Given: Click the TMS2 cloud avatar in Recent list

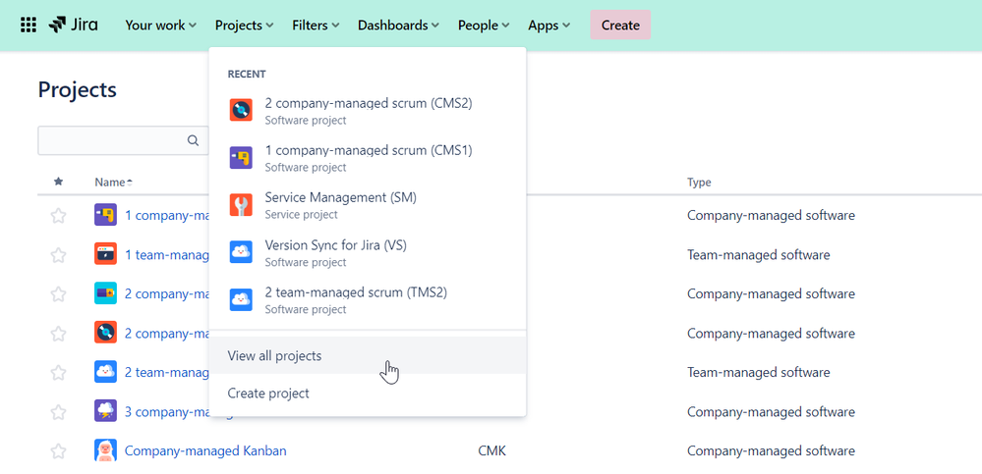Looking at the screenshot, I should (241, 299).
